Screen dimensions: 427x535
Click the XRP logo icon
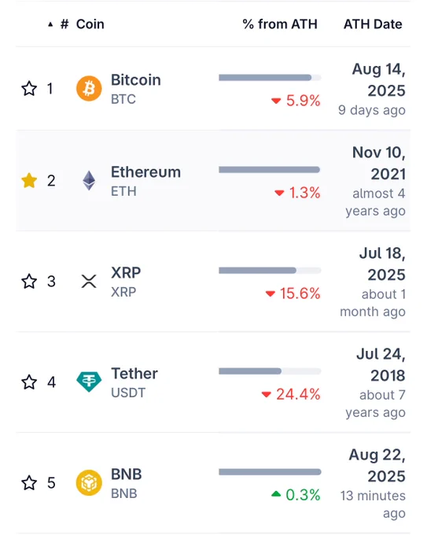(89, 281)
